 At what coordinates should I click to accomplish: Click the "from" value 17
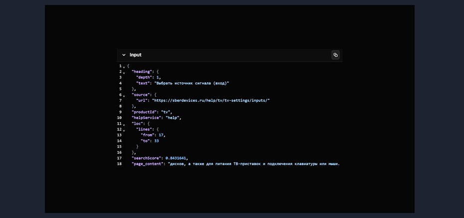(x=161, y=135)
